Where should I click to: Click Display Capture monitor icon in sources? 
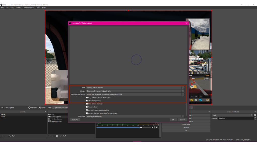click(x=49, y=121)
